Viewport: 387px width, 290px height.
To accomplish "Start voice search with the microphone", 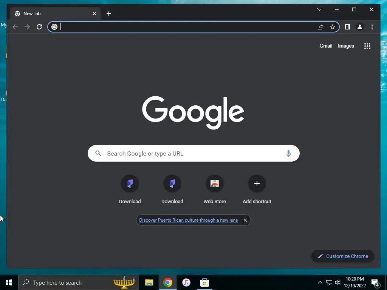I will click(x=288, y=153).
